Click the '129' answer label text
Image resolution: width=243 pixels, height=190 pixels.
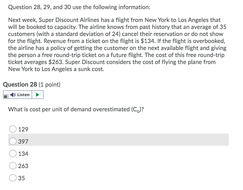[x=23, y=129]
